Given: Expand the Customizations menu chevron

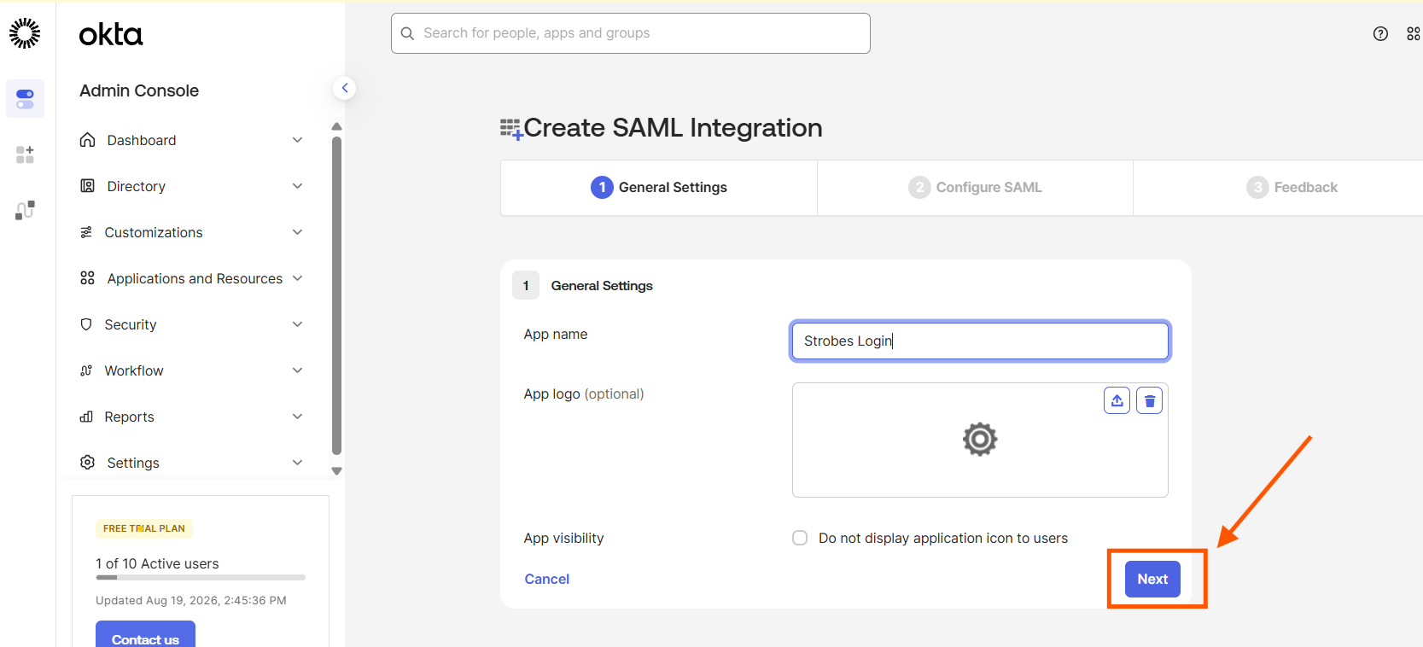Looking at the screenshot, I should (x=297, y=232).
